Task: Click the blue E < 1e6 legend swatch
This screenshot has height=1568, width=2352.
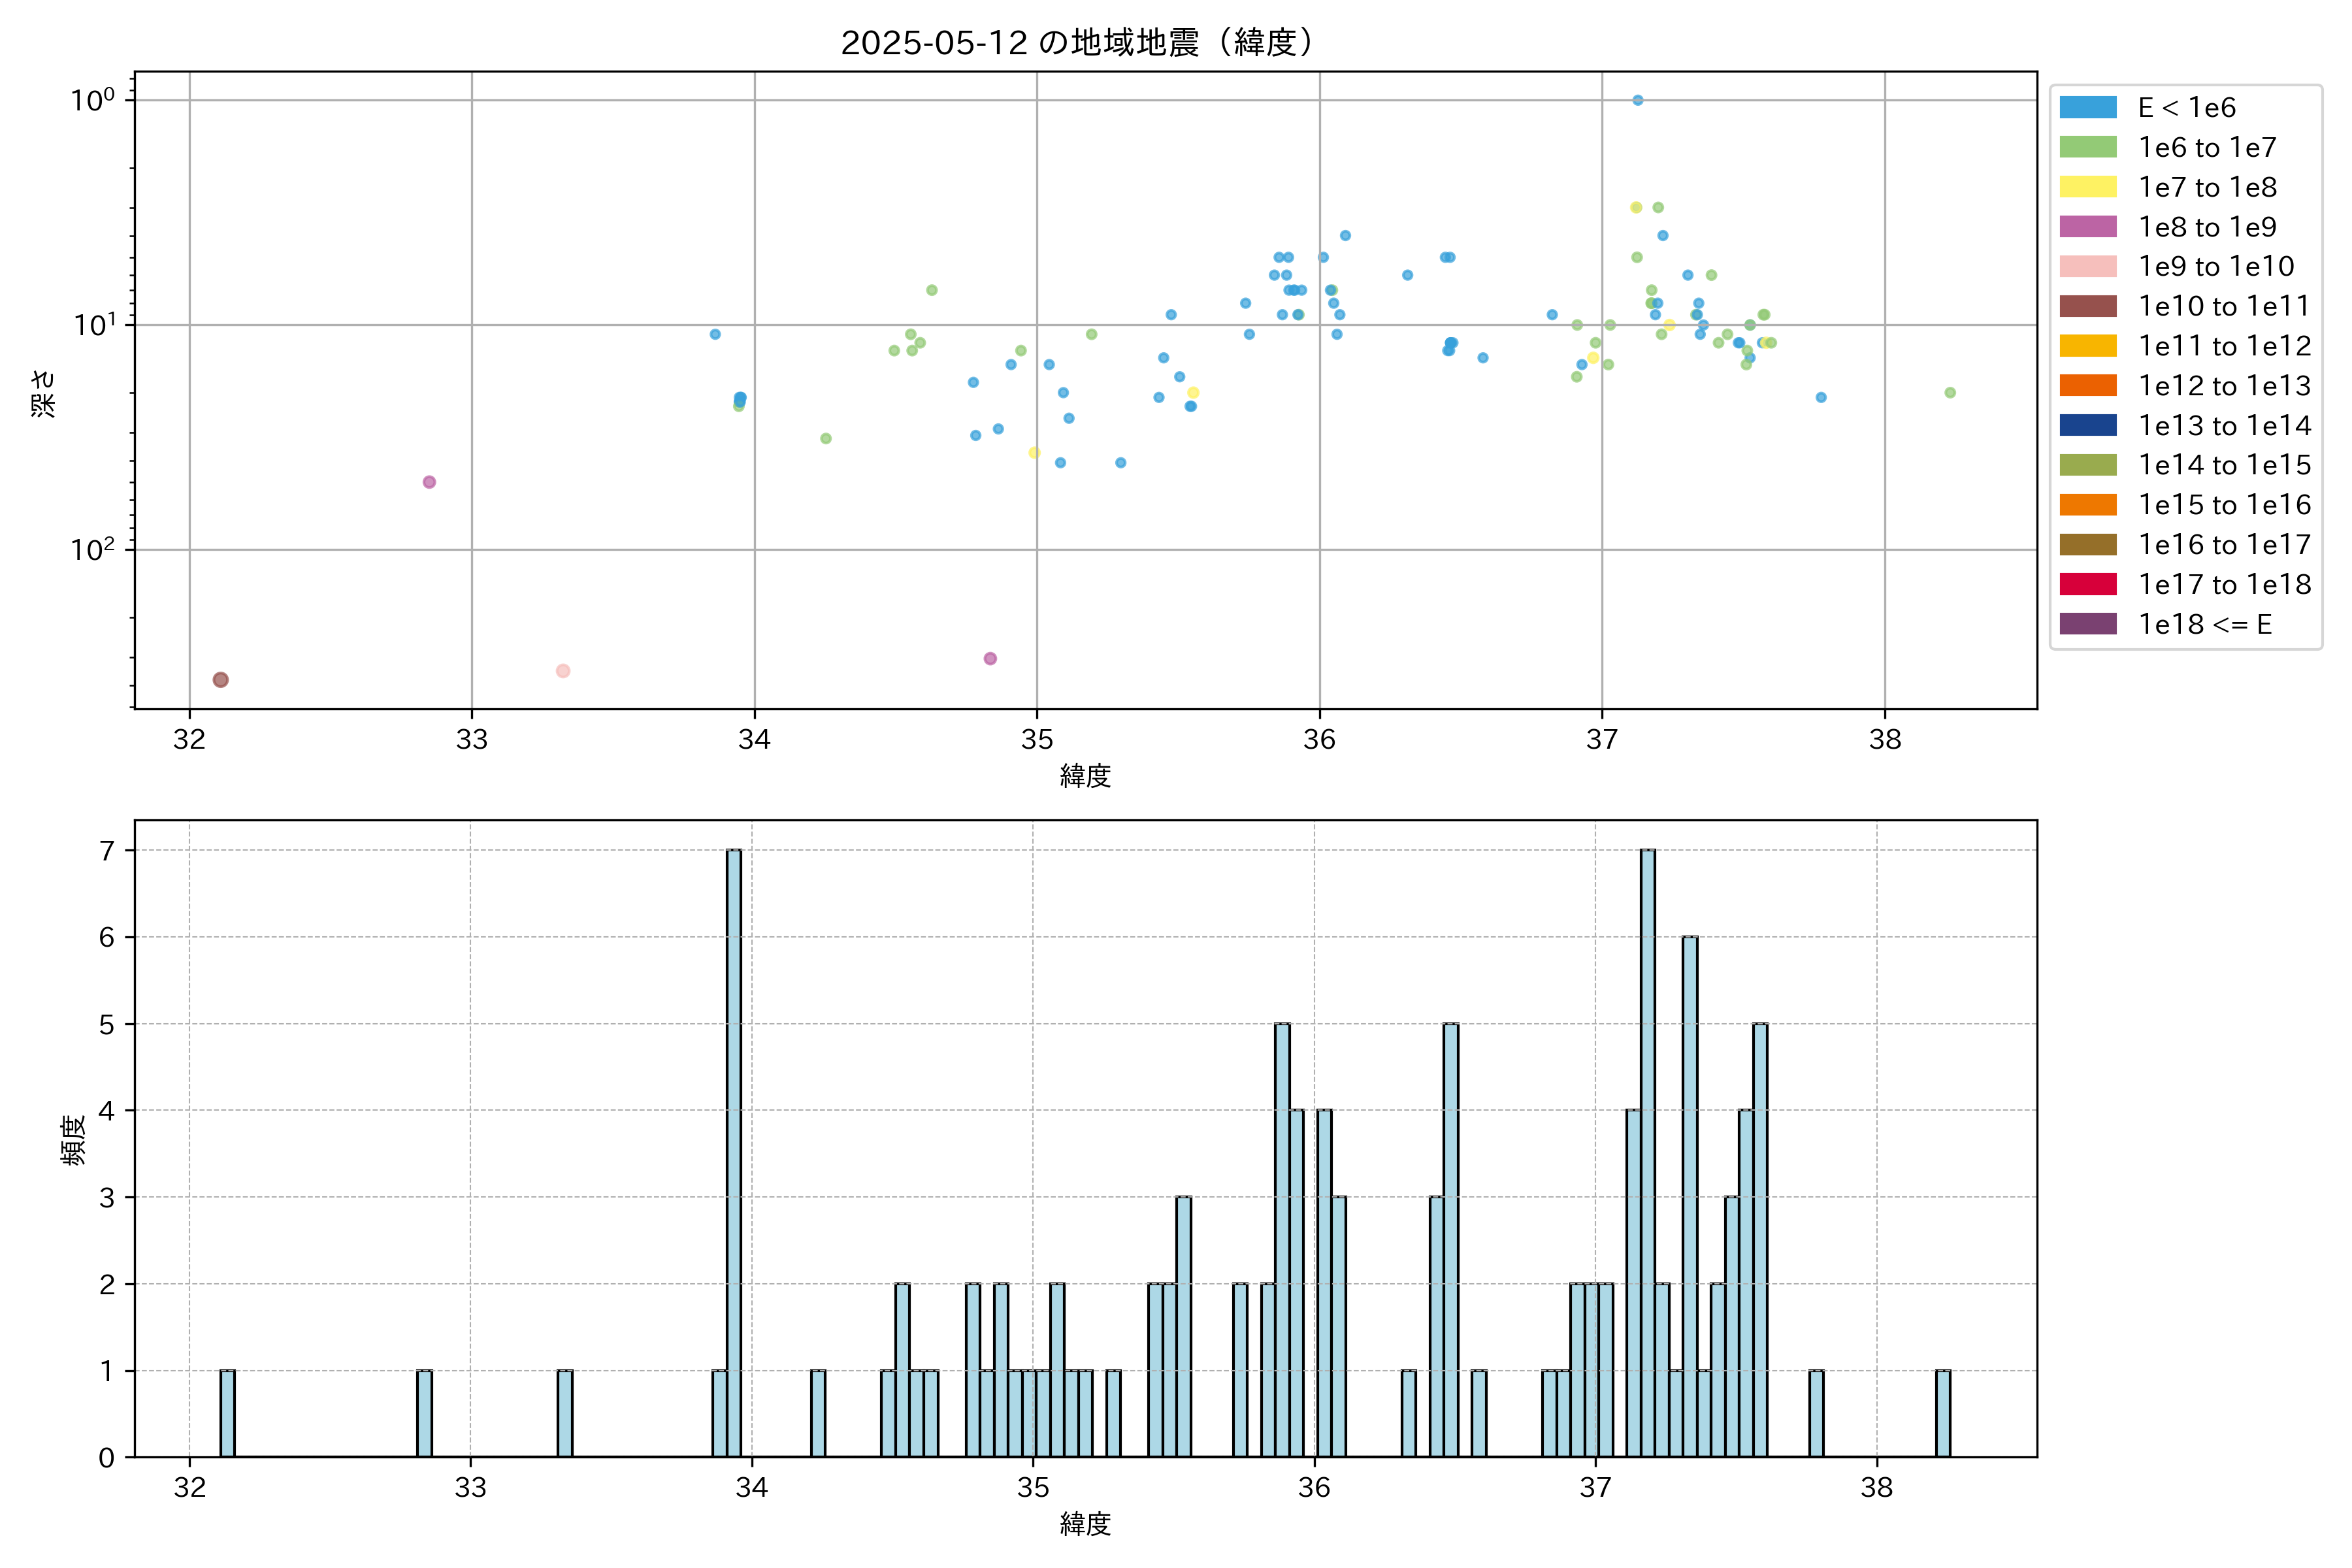Action: coord(2087,108)
